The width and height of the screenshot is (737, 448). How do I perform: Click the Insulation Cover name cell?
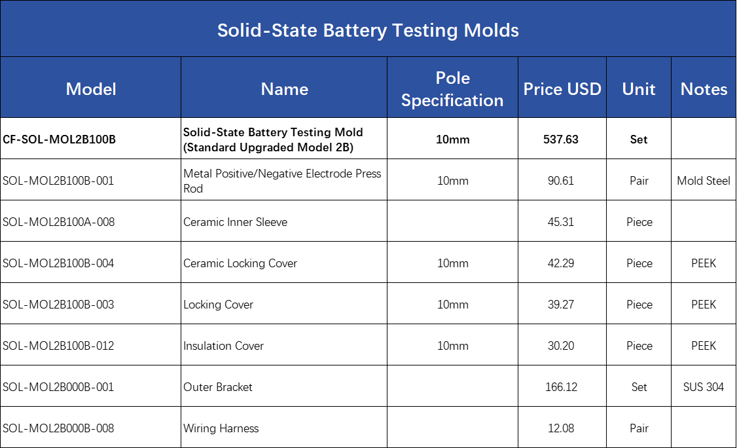284,345
